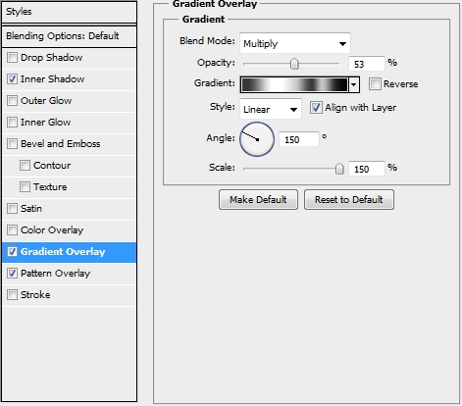Click the Opacity percentage field
The height and width of the screenshot is (406, 462).
(x=366, y=64)
